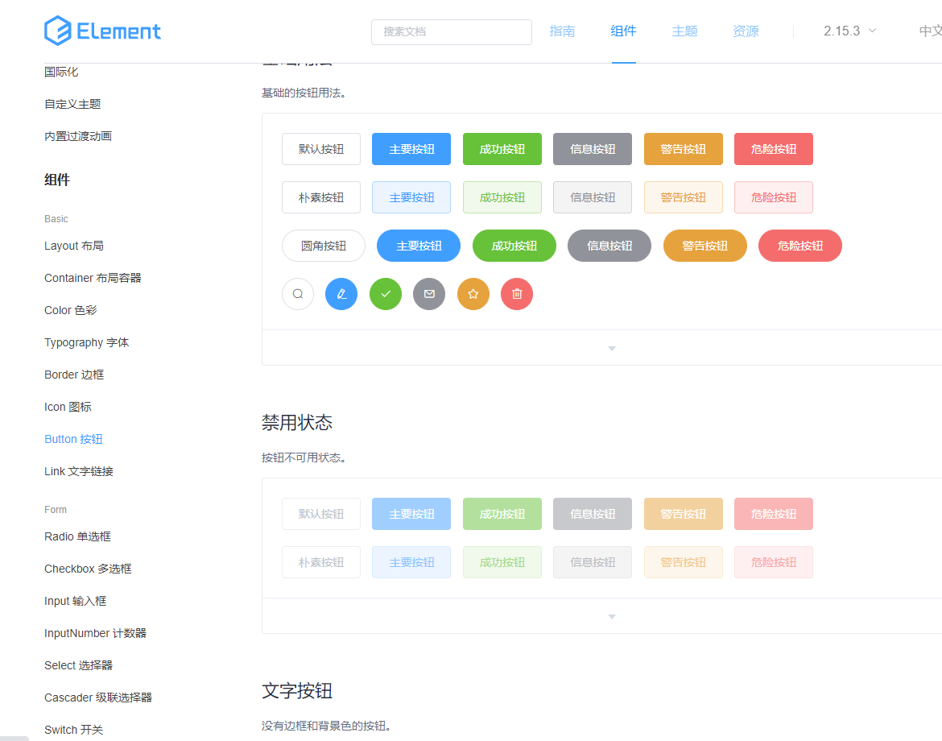This screenshot has height=741, width=942.
Task: Select the yellow star icon button
Action: pyautogui.click(x=473, y=294)
